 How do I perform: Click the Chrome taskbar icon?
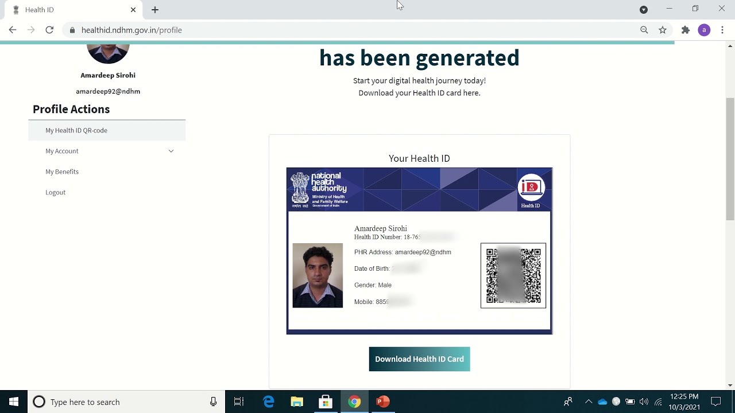[x=354, y=402]
